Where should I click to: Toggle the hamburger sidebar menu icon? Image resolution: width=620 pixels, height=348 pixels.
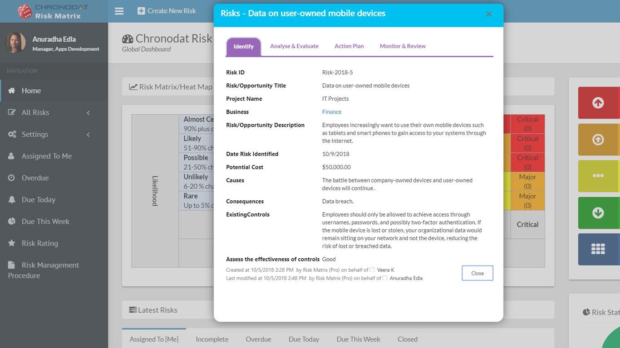(119, 11)
